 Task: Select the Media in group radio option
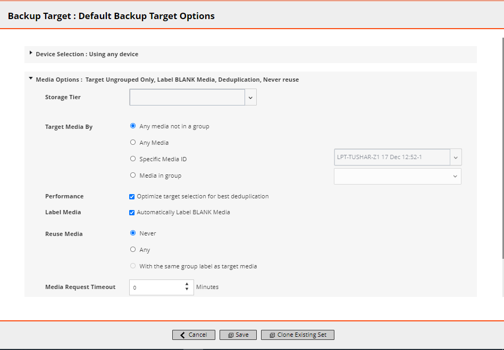pyautogui.click(x=133, y=175)
